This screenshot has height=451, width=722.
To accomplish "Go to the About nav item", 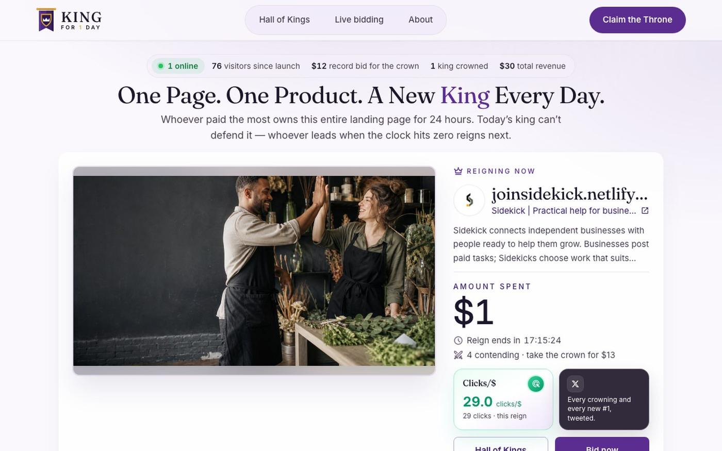I will pos(420,20).
